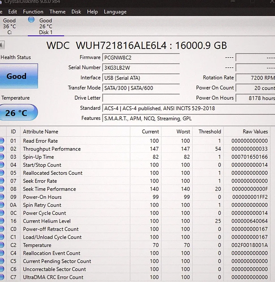Click raw value 000000001FF2 for Power-On Hours
Viewport: 275px width, 282px height.
click(250, 197)
